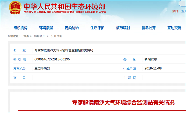
Task: Click the 公开目录 breadcrumb link
Action: [x=56, y=36]
